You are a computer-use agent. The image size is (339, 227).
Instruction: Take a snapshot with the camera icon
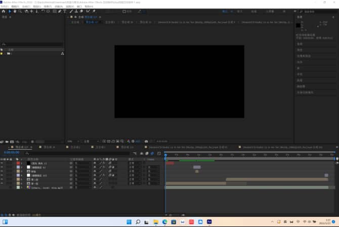tap(146, 141)
